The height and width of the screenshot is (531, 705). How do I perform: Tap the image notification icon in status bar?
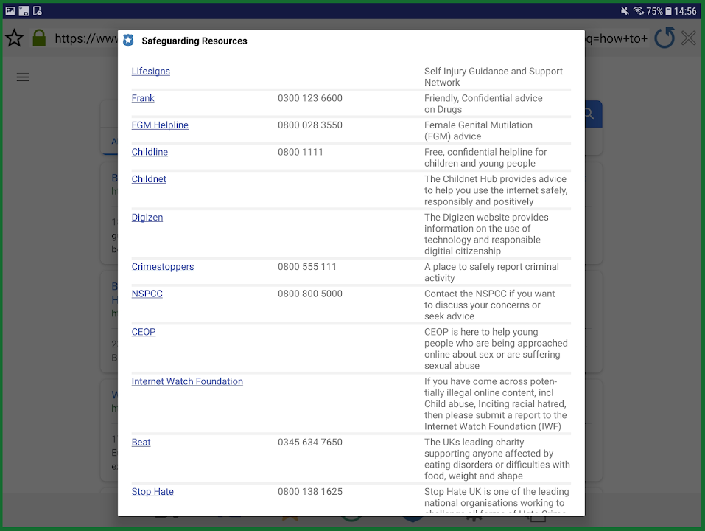(x=10, y=11)
